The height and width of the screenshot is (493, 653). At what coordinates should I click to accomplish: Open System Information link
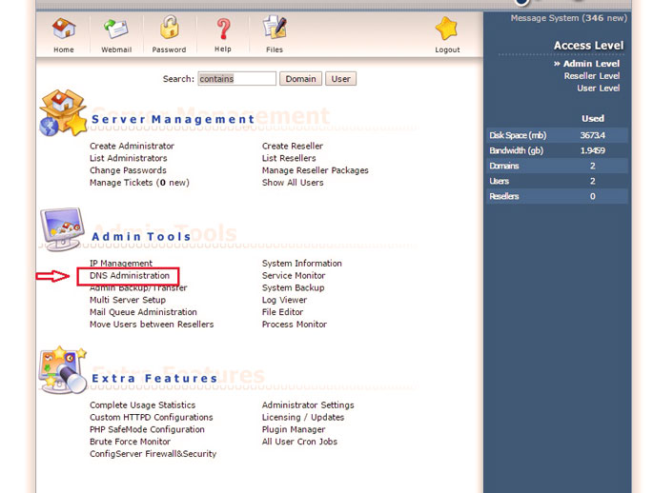(302, 263)
